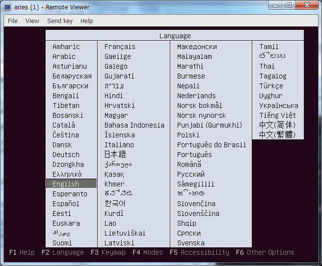The height and width of the screenshot is (266, 322).
Task: Select Svenska language
Action: click(x=191, y=243)
